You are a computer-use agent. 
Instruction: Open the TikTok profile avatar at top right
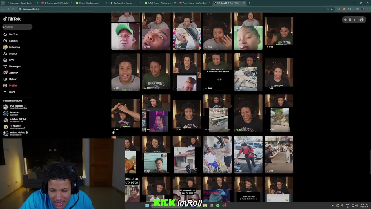362,19
